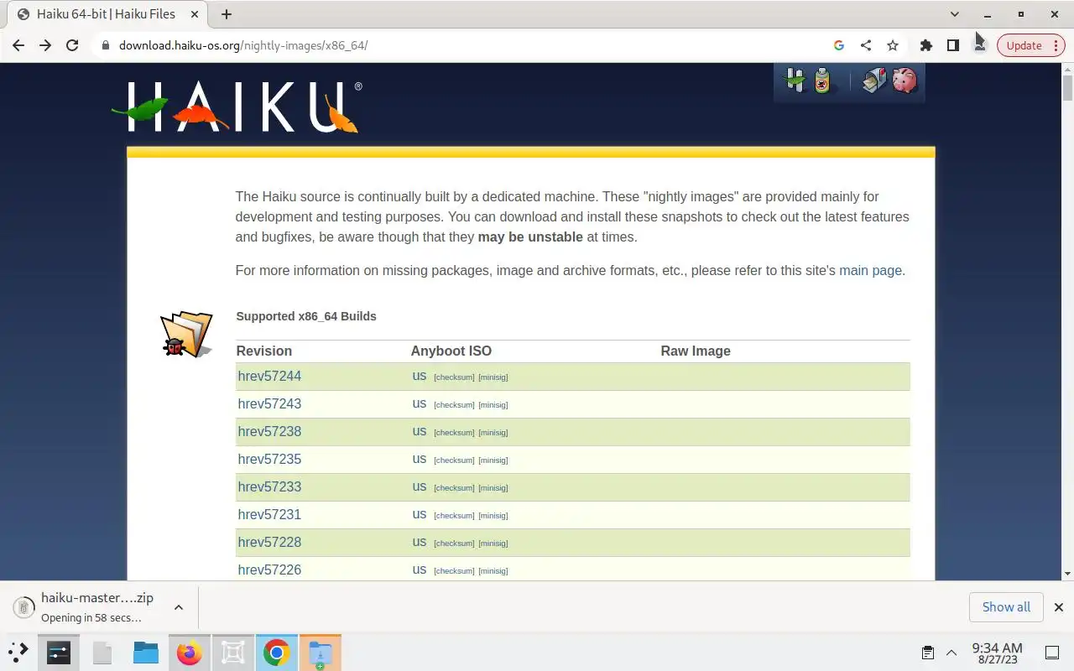Launch Firefox from the taskbar
Screen dimensions: 1074x671
click(190, 652)
